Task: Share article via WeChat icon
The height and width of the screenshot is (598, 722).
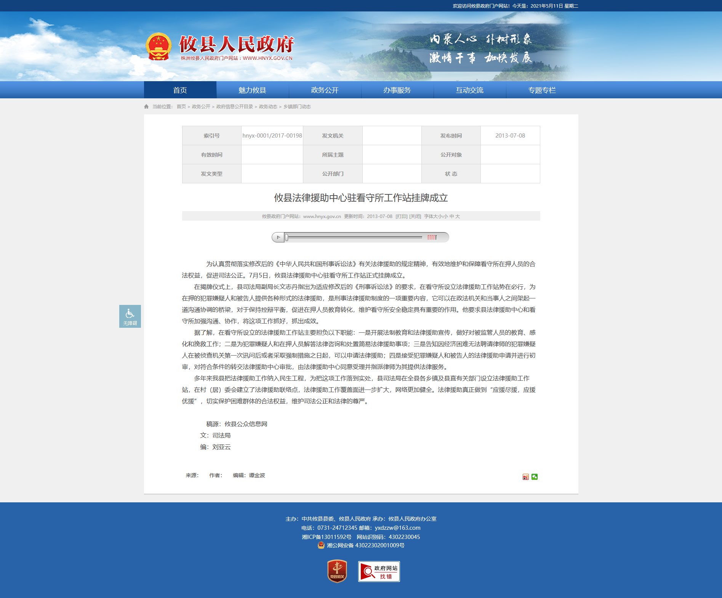Action: pyautogui.click(x=535, y=477)
